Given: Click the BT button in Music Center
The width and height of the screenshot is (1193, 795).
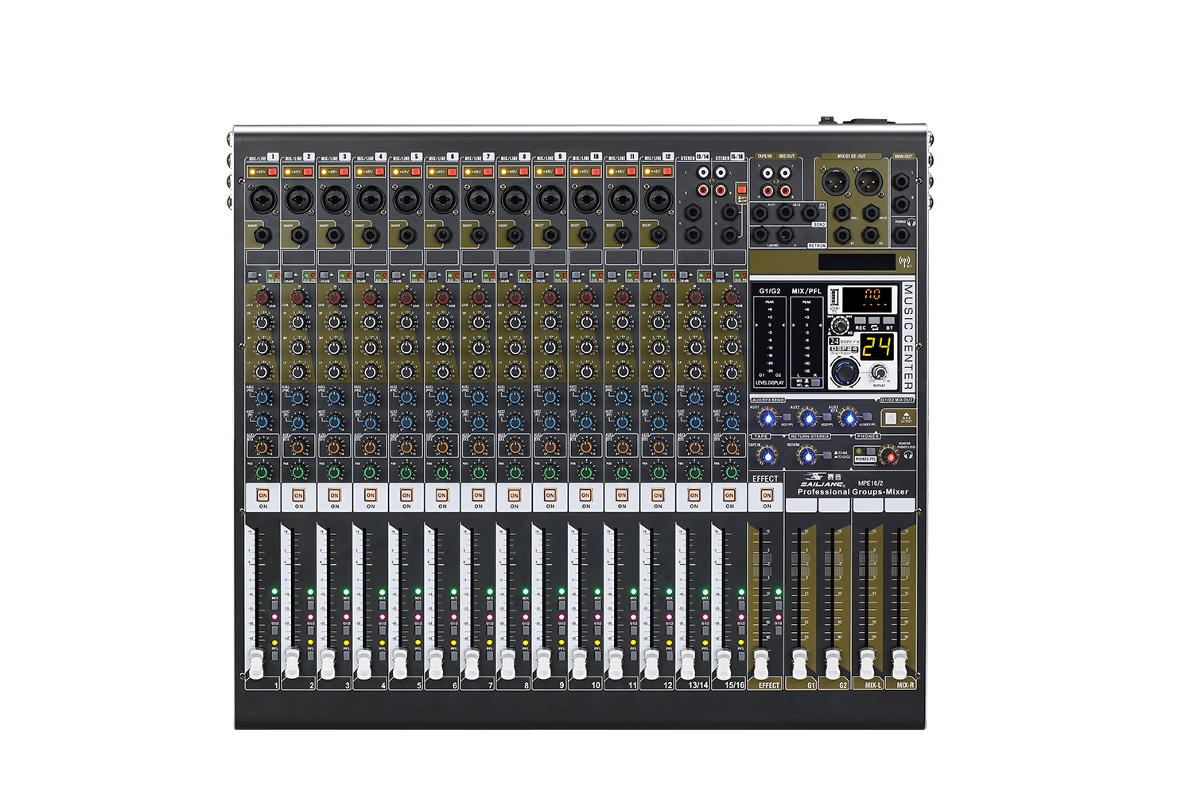Looking at the screenshot, I should [888, 320].
